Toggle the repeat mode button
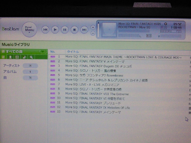 click(x=176, y=31)
